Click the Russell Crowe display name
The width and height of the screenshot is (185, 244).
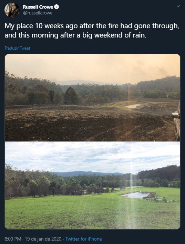(38, 7)
